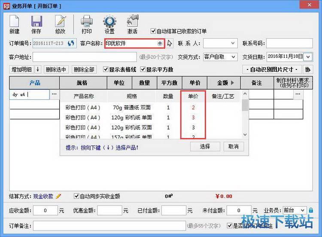Click the product list scroll down arrow
Viewport: 322px width, 237px height.
[x=245, y=135]
